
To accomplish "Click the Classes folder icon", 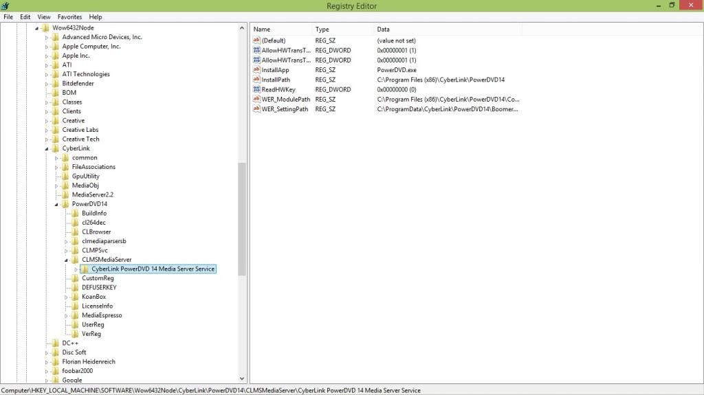I will (x=55, y=102).
